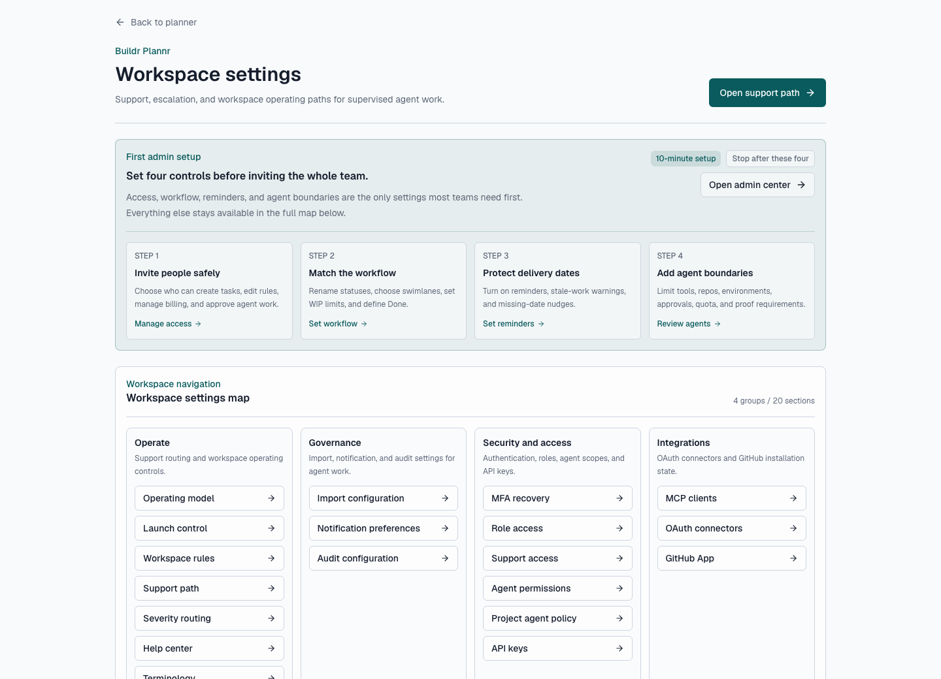Click the arrow icon on MFA recovery row
941x679 pixels.
click(x=619, y=498)
